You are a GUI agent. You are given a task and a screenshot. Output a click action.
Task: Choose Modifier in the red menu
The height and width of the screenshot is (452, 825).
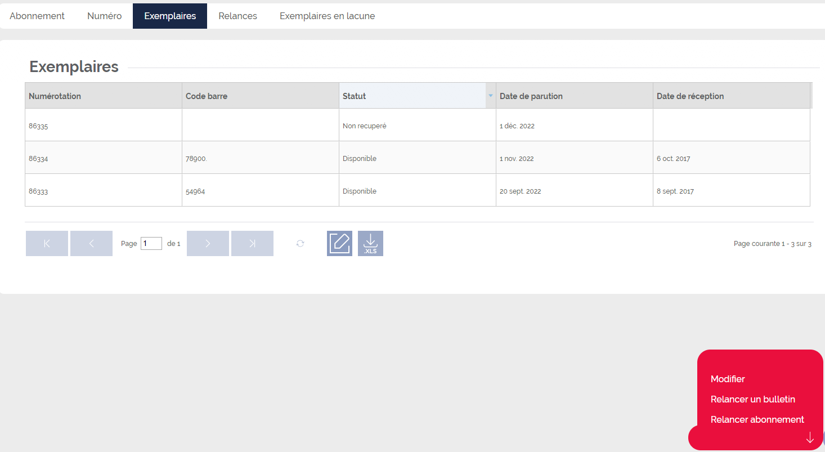728,379
